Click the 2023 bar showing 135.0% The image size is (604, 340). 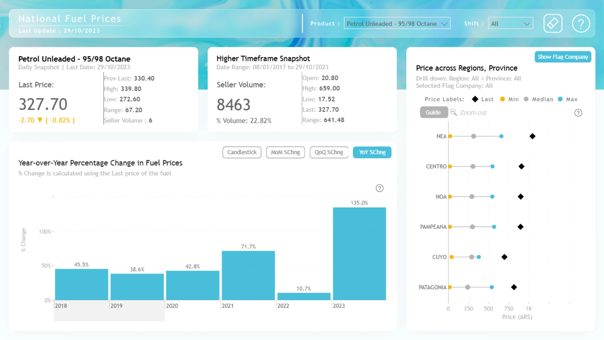point(359,254)
